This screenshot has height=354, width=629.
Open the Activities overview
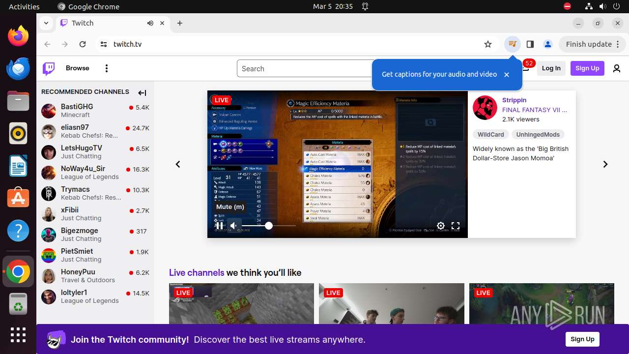24,6
